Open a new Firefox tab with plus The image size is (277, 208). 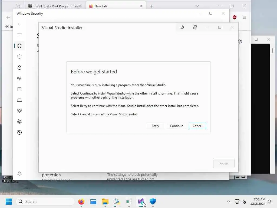point(151,6)
